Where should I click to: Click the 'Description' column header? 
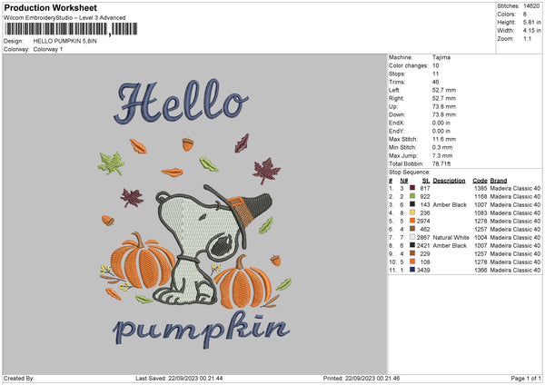(x=449, y=181)
